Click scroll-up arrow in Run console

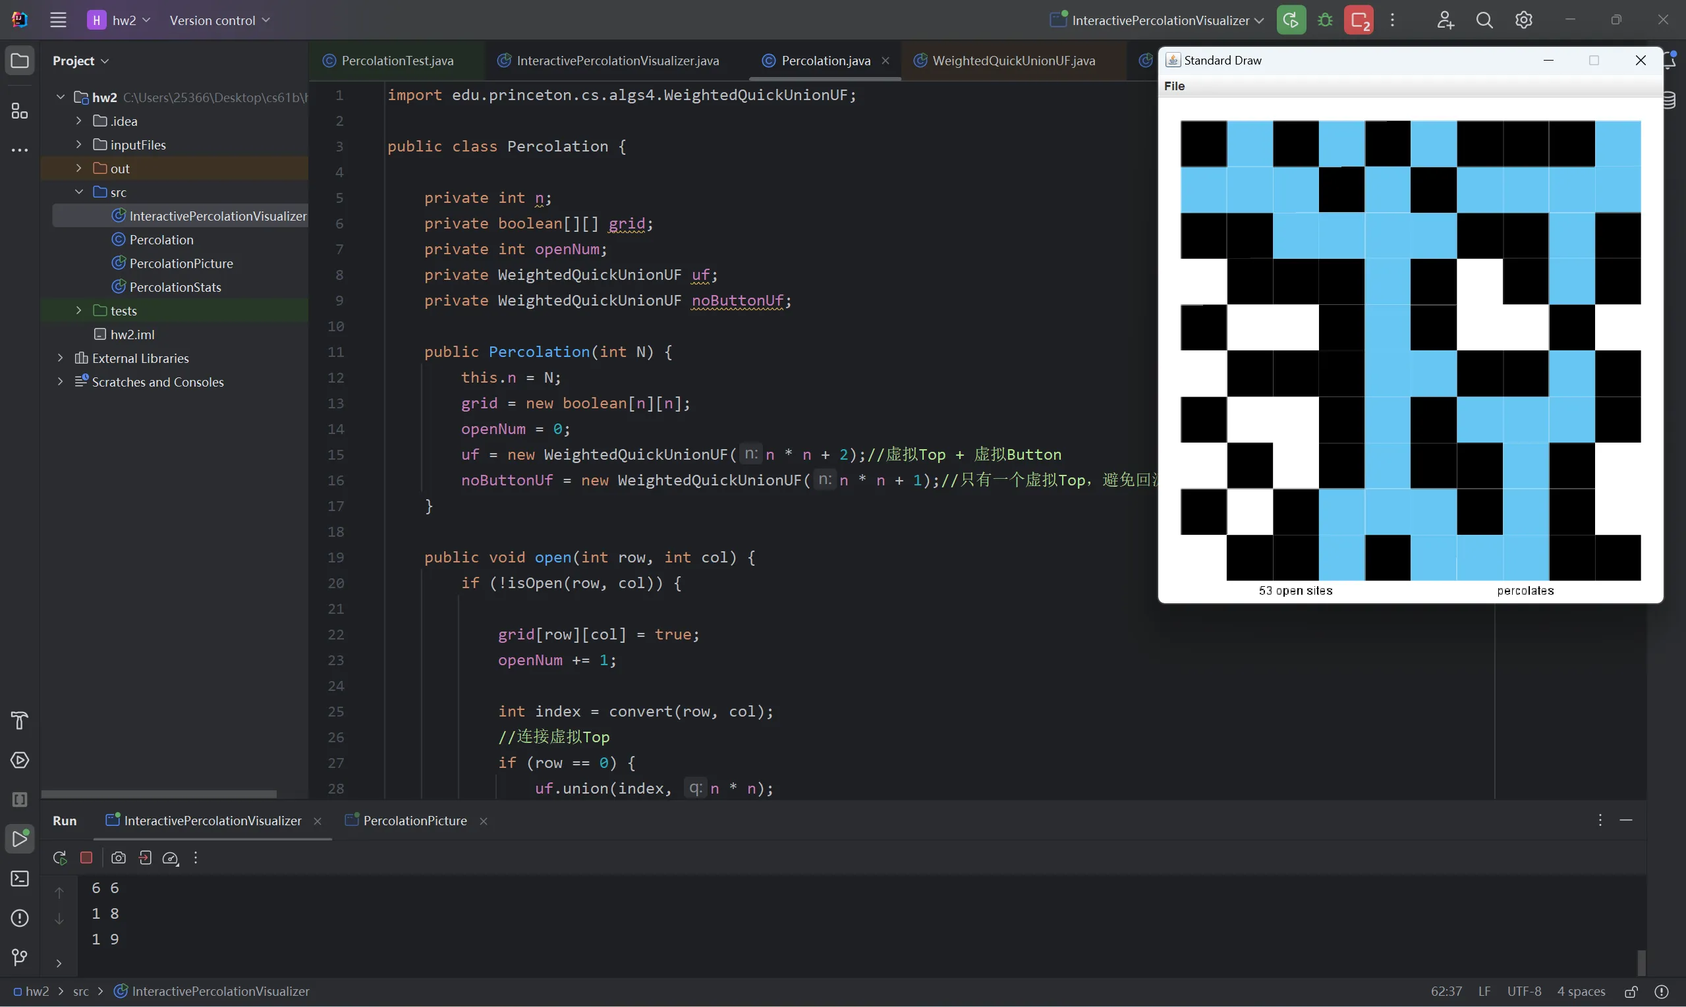click(59, 892)
